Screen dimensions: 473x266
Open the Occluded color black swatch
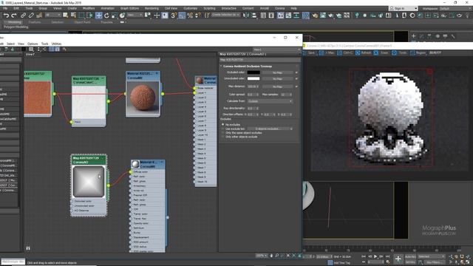click(x=253, y=72)
